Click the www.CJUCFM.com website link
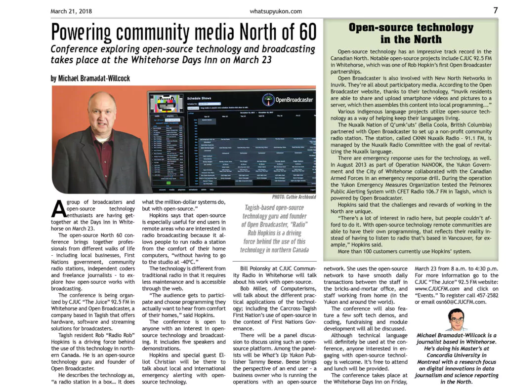Viewport: 506px width, 389px height. (x=437, y=289)
